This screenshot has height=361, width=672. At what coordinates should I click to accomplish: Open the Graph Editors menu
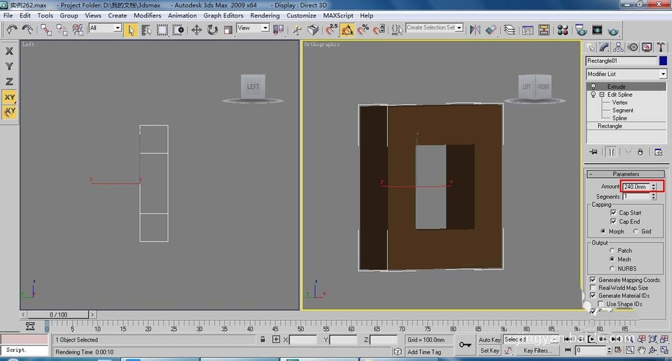point(223,15)
